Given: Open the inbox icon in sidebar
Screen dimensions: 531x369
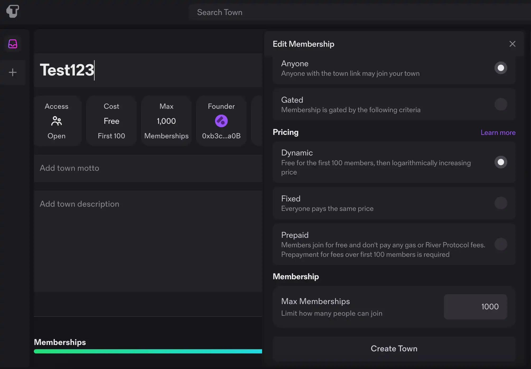Looking at the screenshot, I should point(13,44).
